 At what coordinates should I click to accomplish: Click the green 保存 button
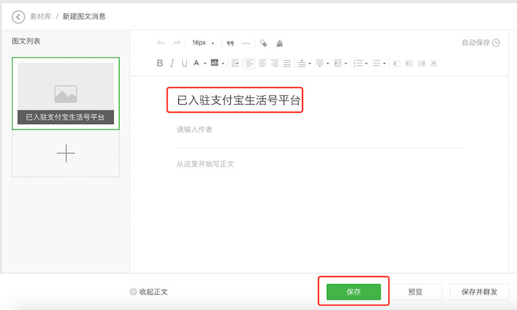tap(353, 292)
